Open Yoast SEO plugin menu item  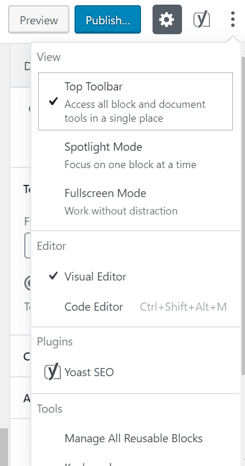135,372
